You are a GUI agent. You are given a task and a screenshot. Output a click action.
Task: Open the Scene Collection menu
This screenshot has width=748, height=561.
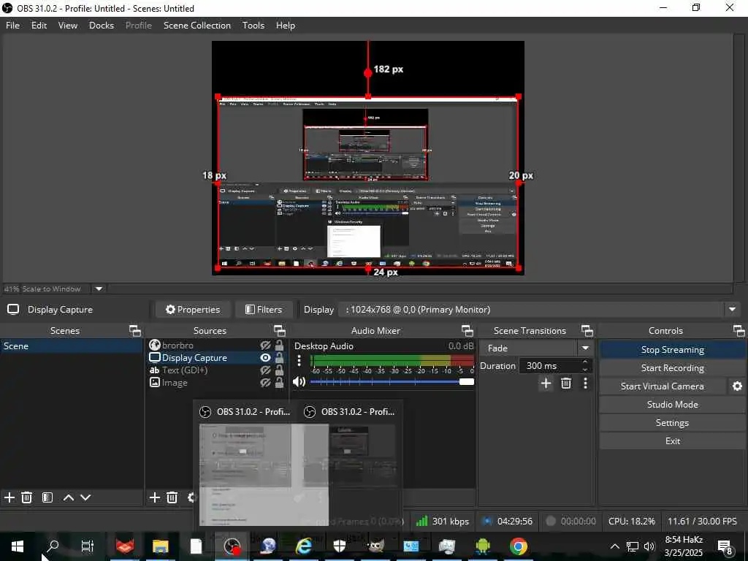coord(197,26)
